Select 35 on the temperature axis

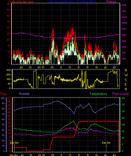pos(123,105)
